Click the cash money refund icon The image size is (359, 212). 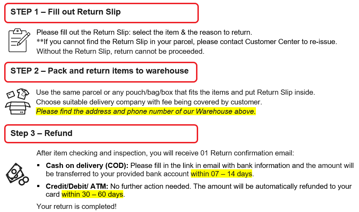tap(17, 174)
